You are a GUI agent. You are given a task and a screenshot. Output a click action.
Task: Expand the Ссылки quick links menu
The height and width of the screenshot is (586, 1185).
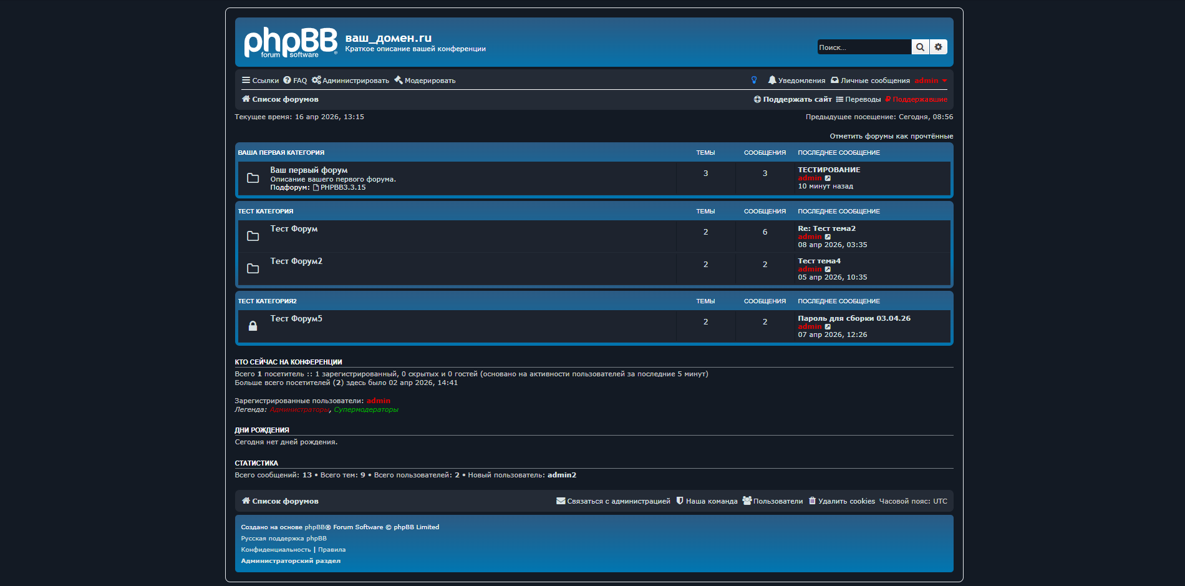(260, 81)
